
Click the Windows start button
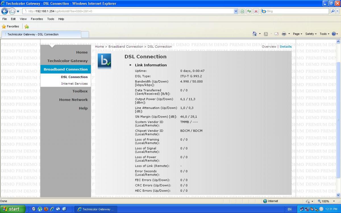(x=13, y=209)
